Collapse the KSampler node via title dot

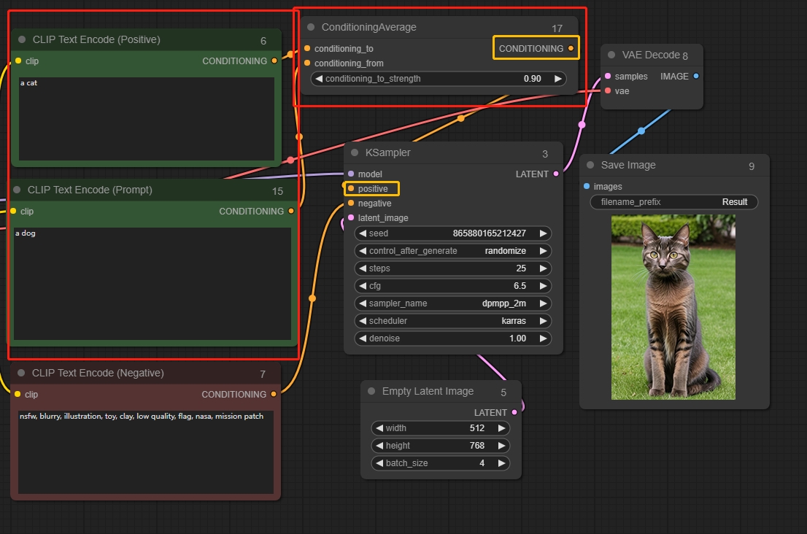click(x=354, y=153)
